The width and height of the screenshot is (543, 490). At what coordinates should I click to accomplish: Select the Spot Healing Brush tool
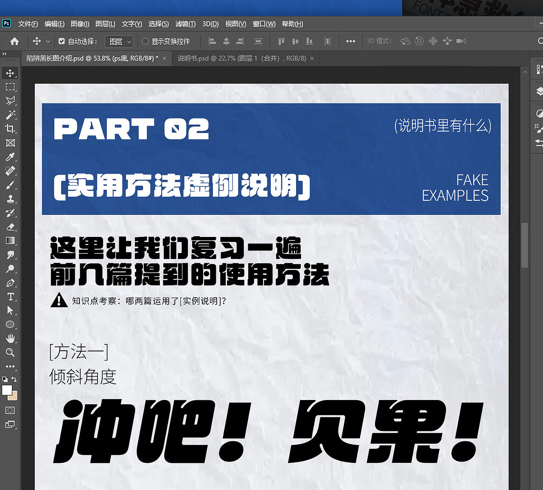pos(10,171)
